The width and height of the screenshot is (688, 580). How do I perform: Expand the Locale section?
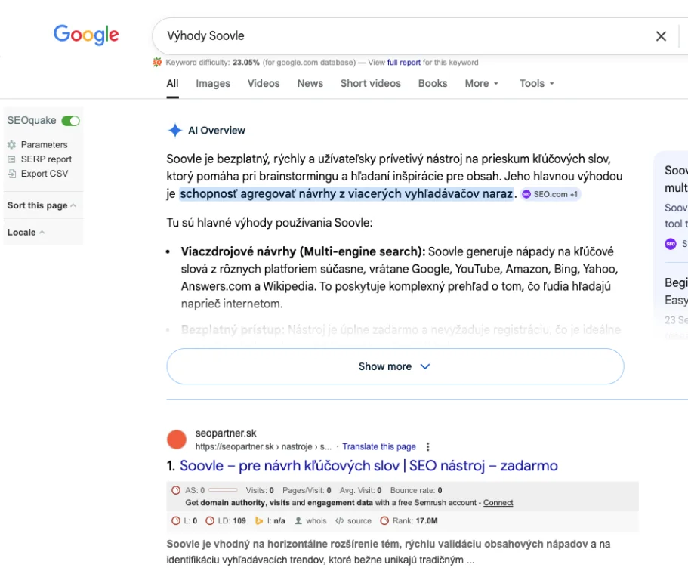pos(26,233)
